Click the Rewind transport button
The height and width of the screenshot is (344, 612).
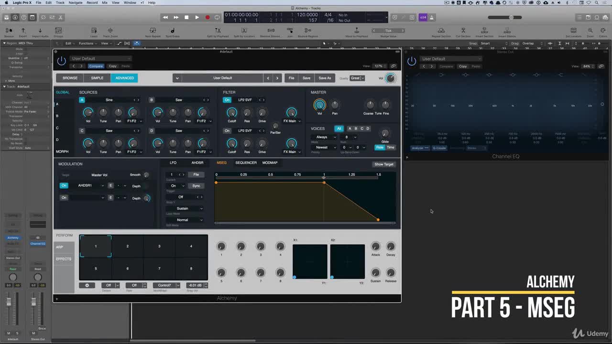click(x=165, y=17)
